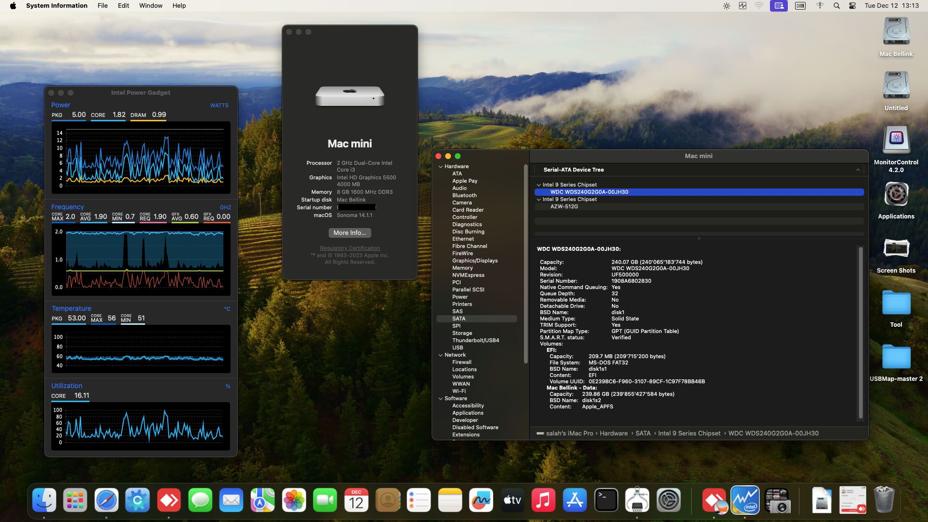Click the screen sharing menu bar icon

click(779, 6)
